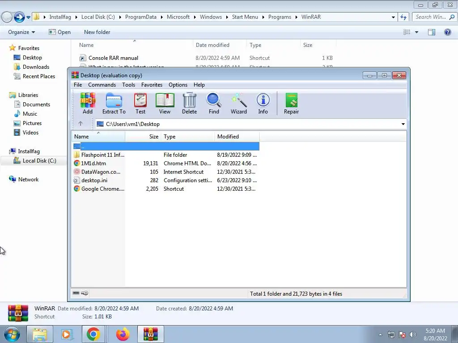458x343 pixels.
Task: Open the Commands menu
Action: point(102,85)
